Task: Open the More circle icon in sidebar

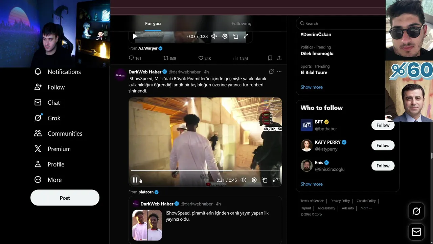Action: [x=38, y=180]
